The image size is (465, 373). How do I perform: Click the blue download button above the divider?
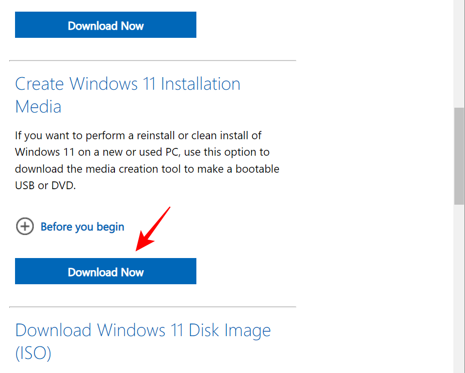pos(105,25)
